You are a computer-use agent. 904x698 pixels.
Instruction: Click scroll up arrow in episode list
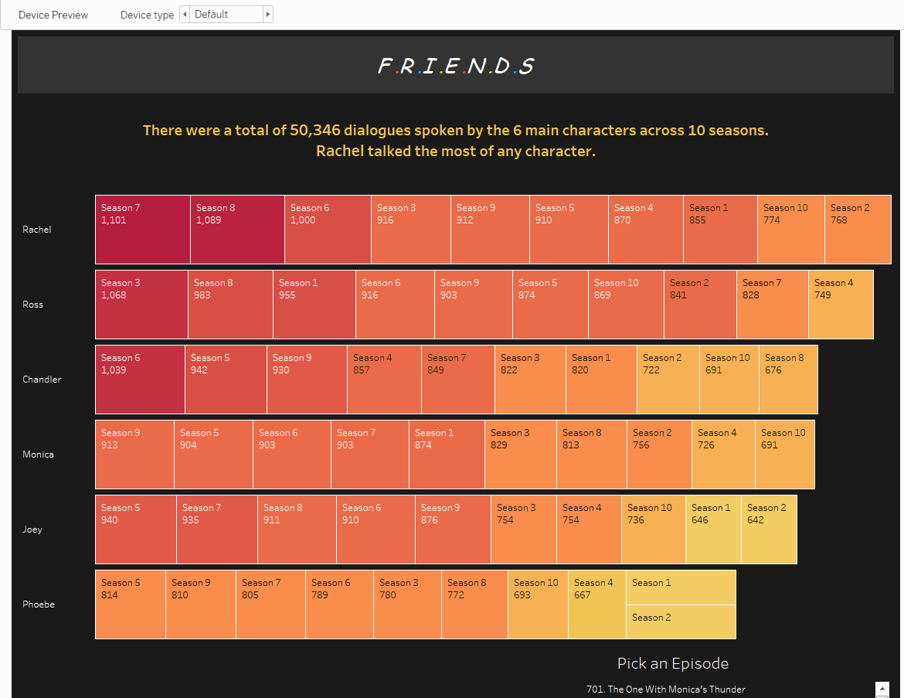[882, 688]
